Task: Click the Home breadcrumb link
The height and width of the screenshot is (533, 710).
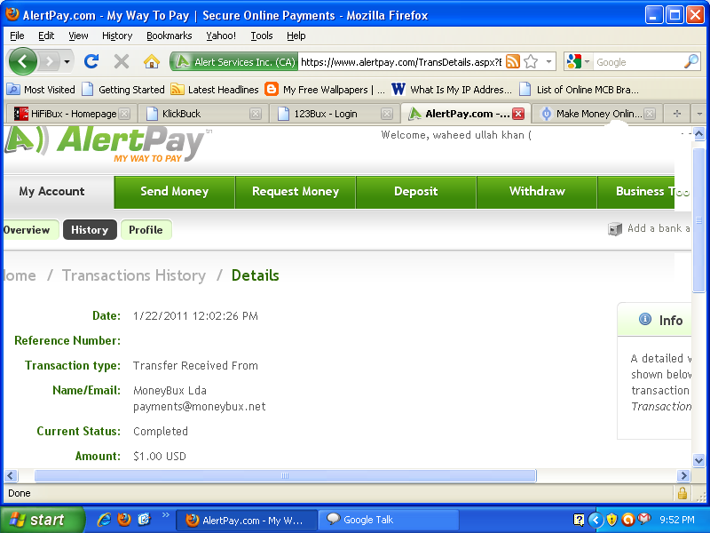Action: 20,275
